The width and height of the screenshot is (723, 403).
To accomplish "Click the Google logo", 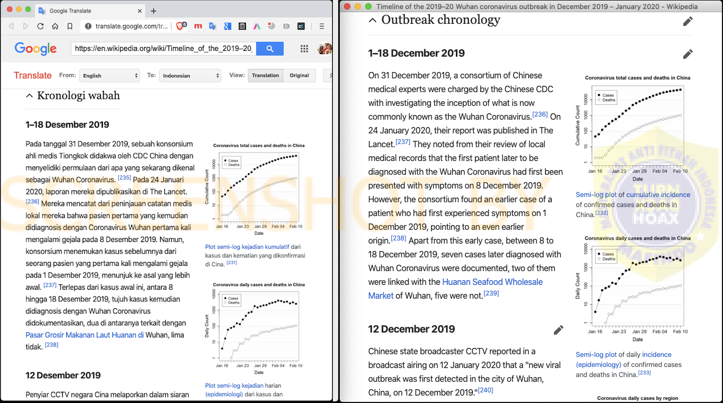I will point(36,49).
